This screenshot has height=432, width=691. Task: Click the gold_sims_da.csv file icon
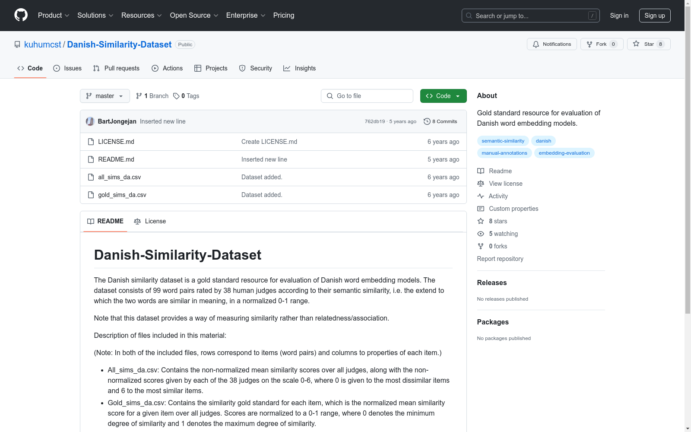[x=91, y=195]
